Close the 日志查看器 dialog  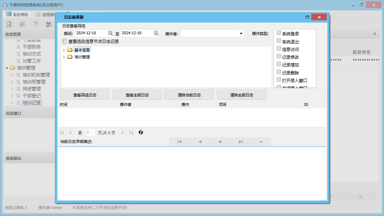pos(319,17)
